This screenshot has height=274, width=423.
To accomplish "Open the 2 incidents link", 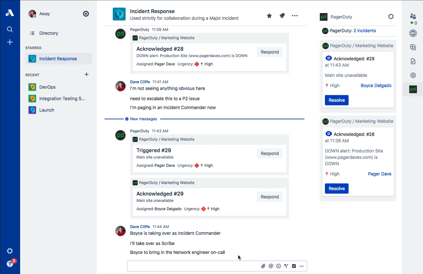I will [x=365, y=31].
